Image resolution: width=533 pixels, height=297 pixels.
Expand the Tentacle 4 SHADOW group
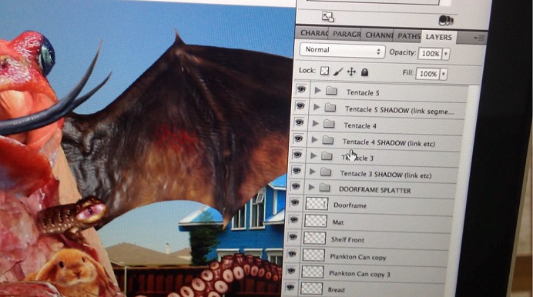[x=314, y=139]
